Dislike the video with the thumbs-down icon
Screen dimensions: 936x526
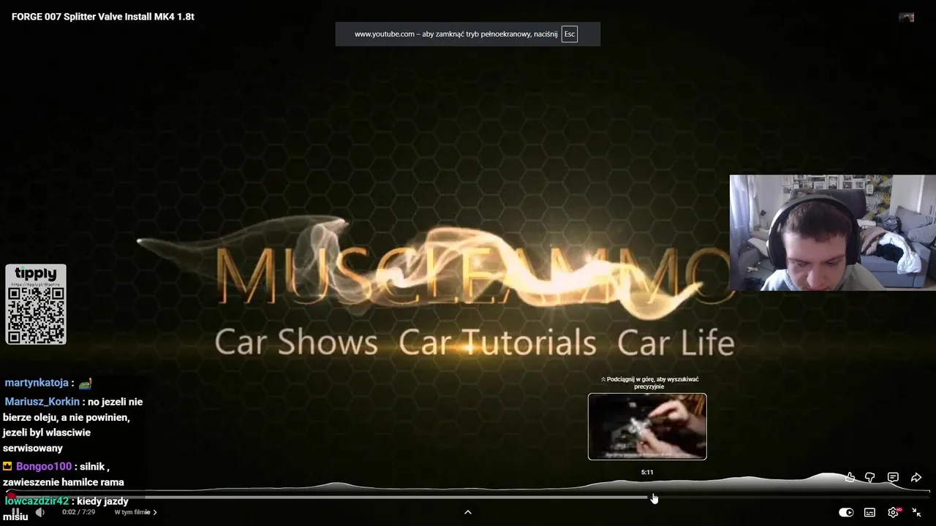(x=870, y=477)
